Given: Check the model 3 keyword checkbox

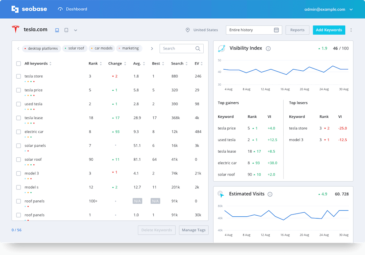Looking at the screenshot, I should (x=19, y=173).
